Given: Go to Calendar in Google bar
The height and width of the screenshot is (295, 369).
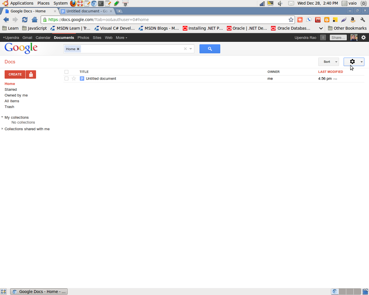Looking at the screenshot, I should pos(43,38).
